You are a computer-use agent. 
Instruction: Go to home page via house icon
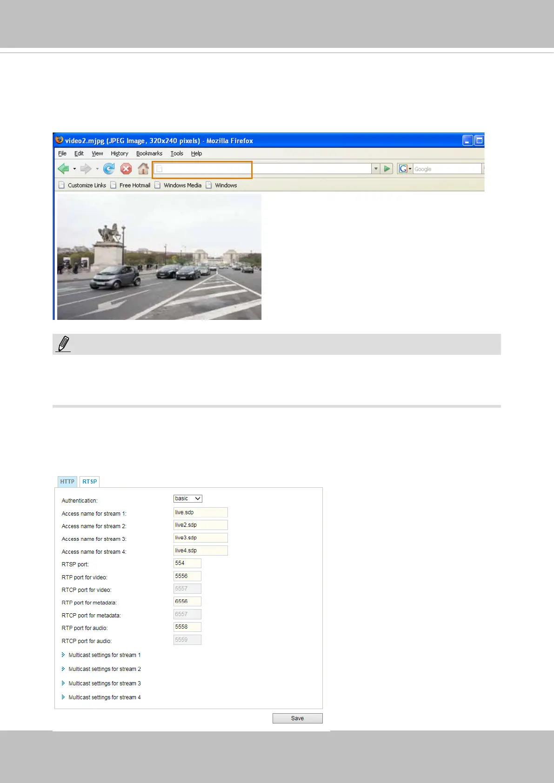tap(143, 168)
